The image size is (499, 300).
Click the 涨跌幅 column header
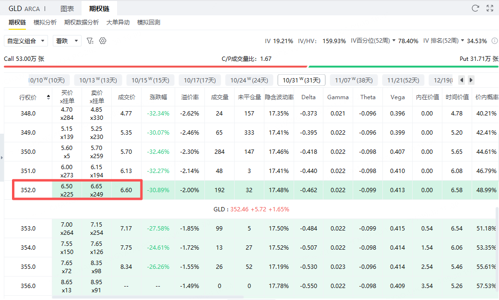click(158, 97)
